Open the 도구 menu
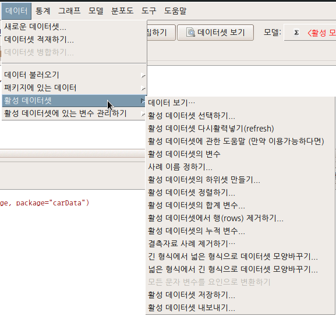 click(148, 11)
